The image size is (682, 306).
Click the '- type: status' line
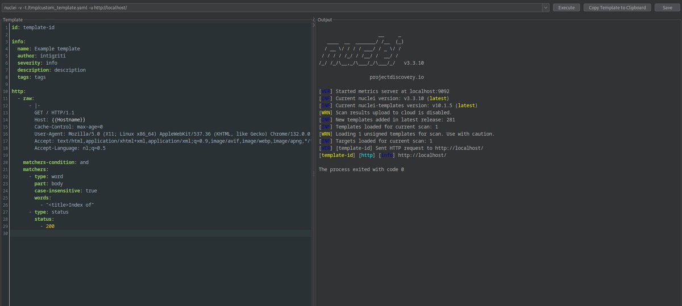point(49,212)
